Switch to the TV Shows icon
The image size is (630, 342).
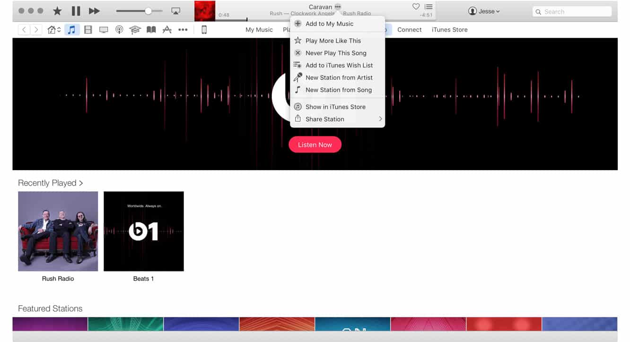point(104,30)
